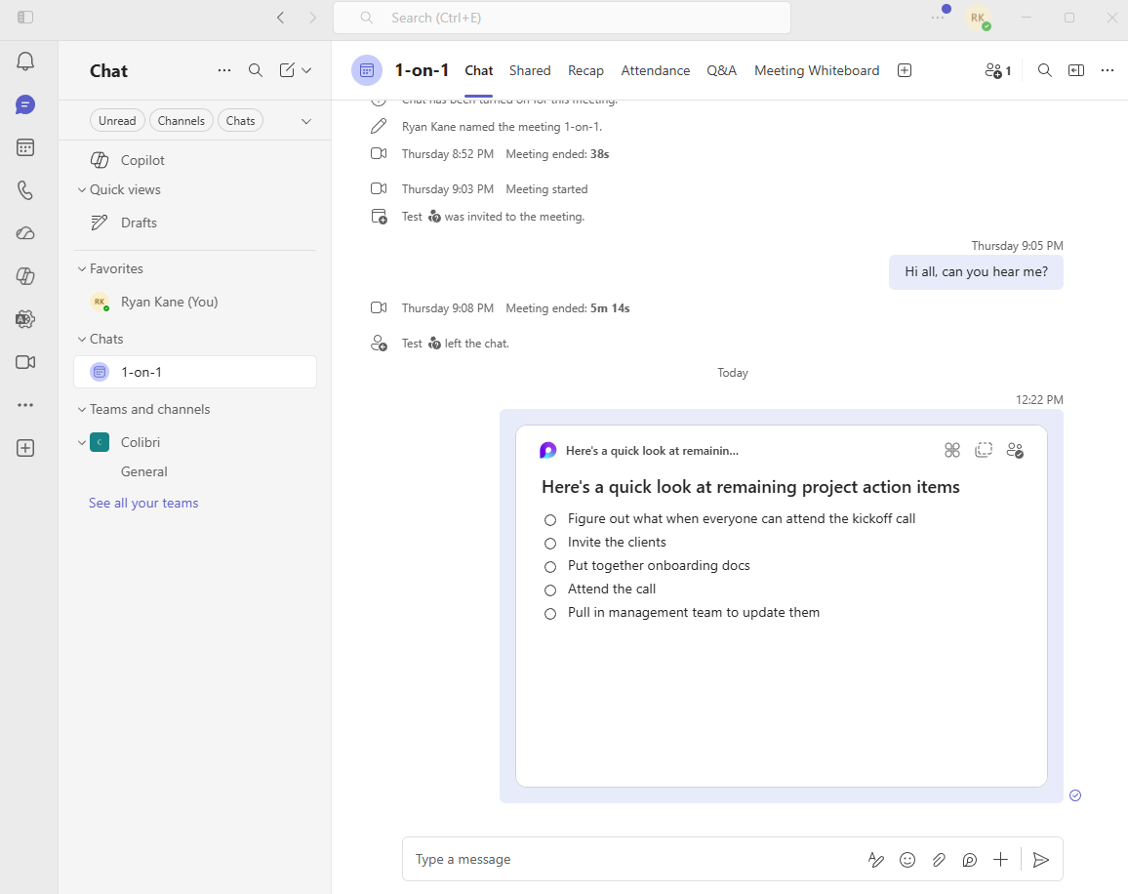Open the OneDrive cloud icon in the sidebar
Screen dimensions: 1128x894
tap(25, 233)
